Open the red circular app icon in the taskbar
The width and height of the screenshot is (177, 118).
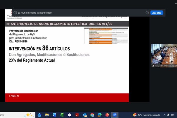pos(107,115)
